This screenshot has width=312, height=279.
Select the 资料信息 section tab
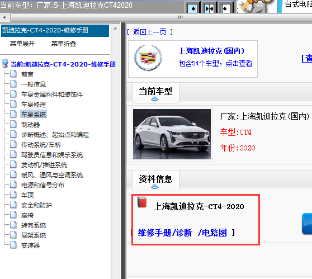coord(155,181)
